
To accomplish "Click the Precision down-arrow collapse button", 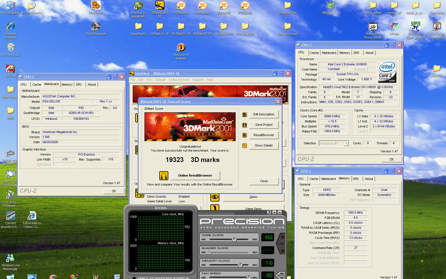I will click(274, 212).
